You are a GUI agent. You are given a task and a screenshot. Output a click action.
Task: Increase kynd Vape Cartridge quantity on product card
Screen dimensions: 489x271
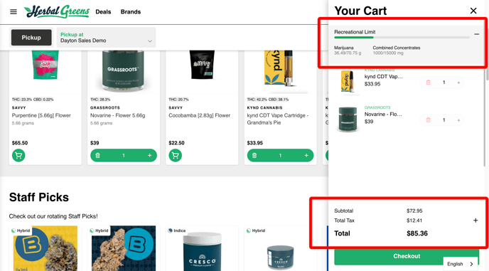(306, 156)
